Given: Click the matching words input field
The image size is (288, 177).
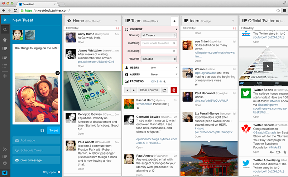Looking at the screenshot, I should point(159,43).
